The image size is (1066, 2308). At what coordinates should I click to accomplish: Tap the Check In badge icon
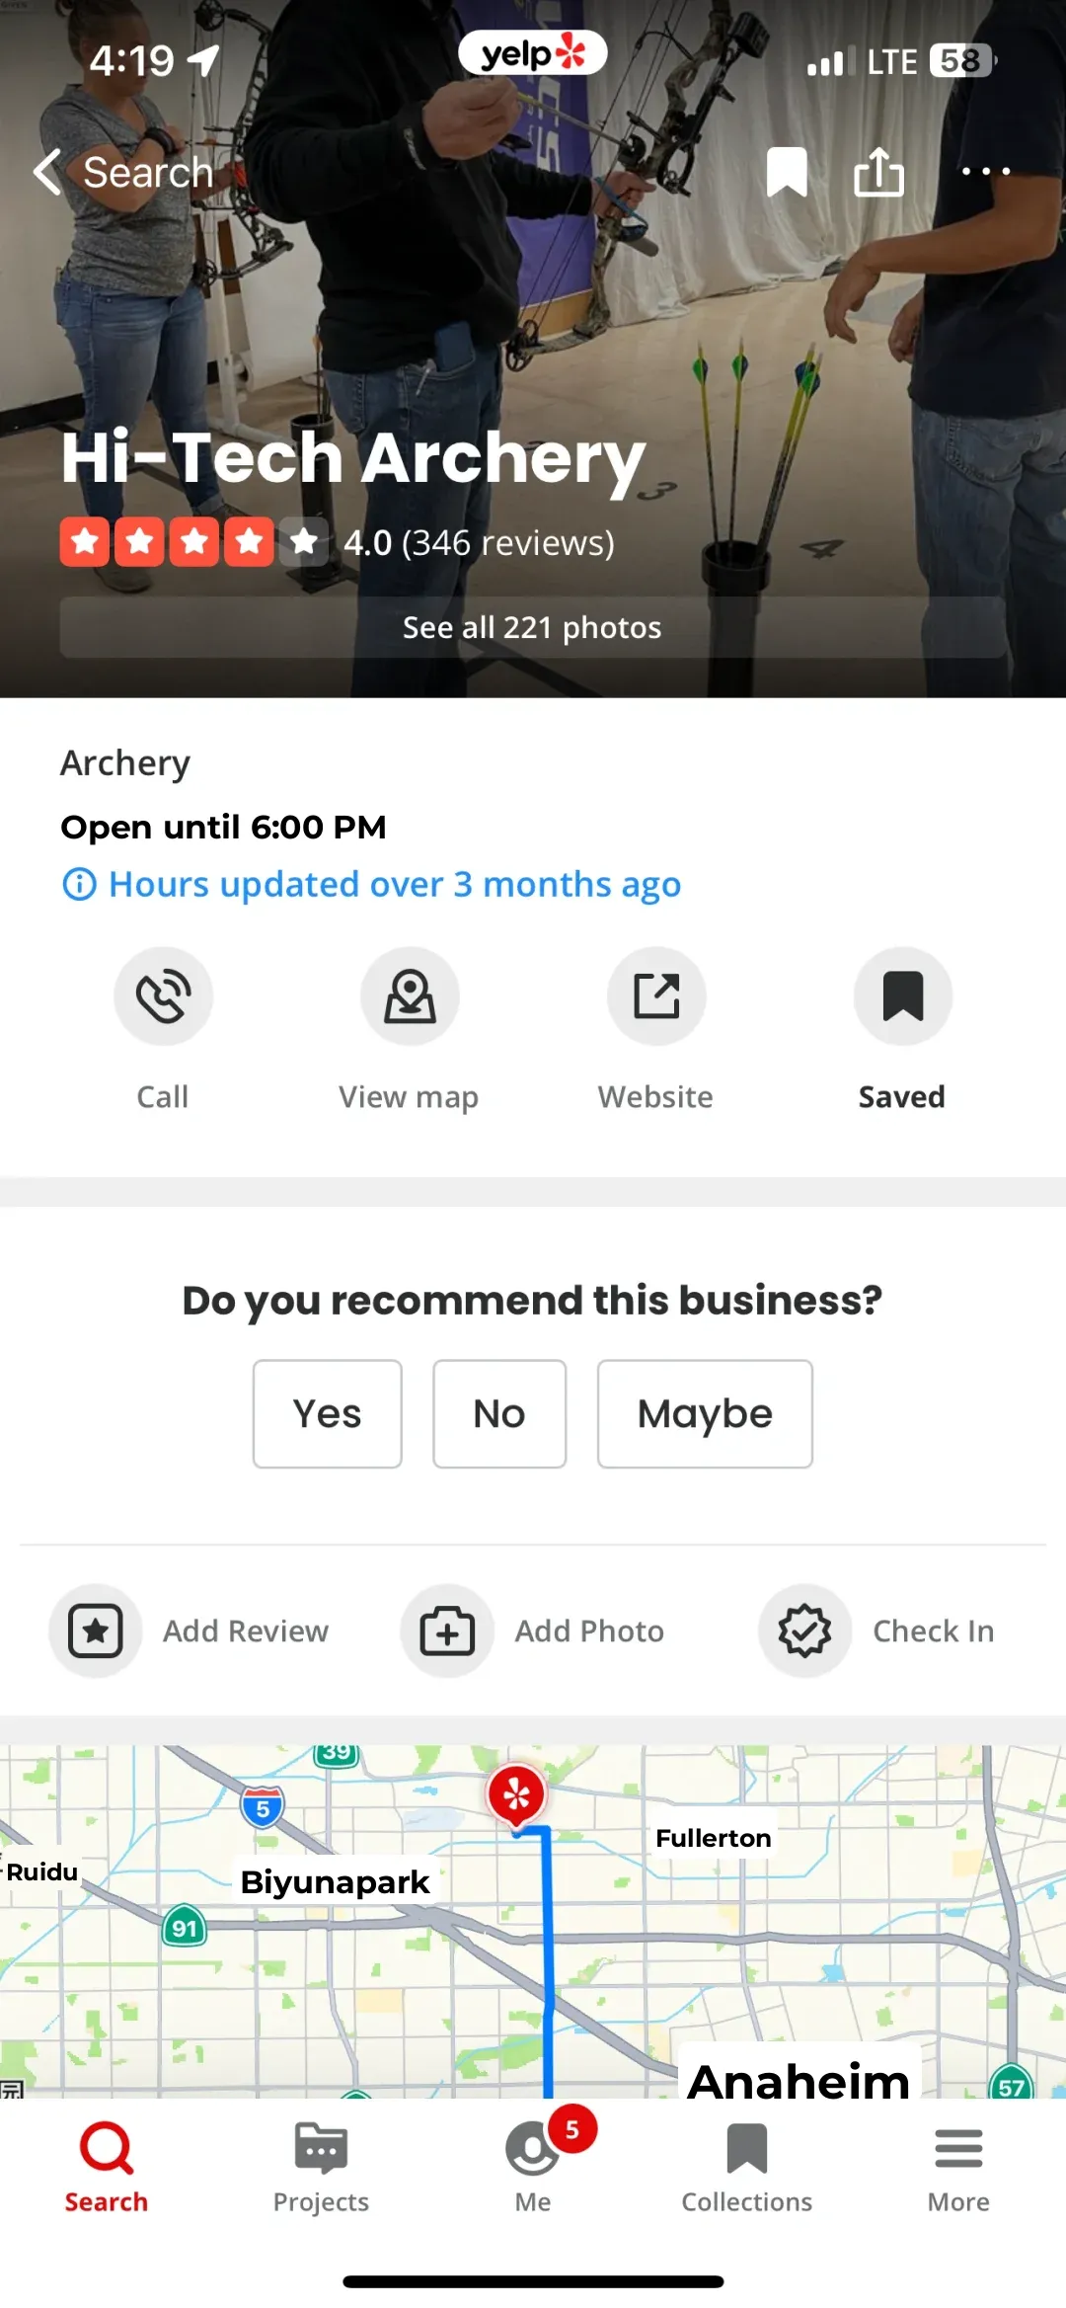pos(804,1631)
